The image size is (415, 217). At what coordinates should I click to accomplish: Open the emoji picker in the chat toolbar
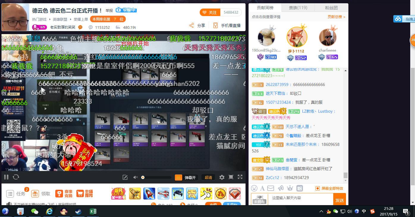click(x=254, y=188)
